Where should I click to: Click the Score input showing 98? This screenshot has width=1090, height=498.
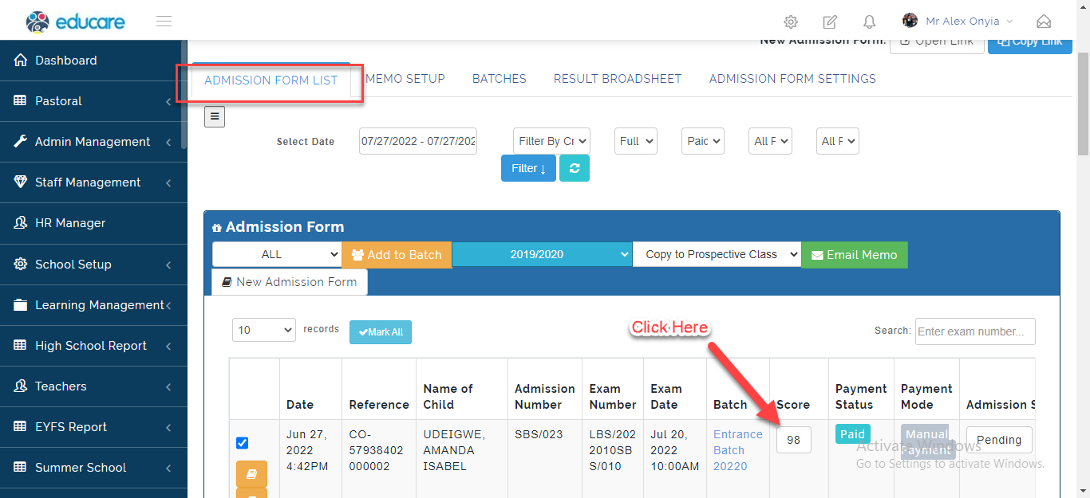[x=793, y=440]
